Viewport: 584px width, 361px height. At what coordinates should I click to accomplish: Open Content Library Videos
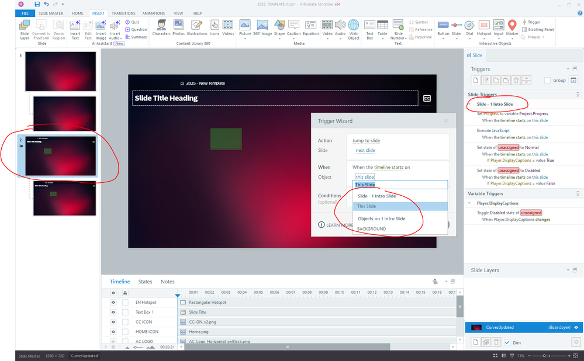tap(228, 28)
